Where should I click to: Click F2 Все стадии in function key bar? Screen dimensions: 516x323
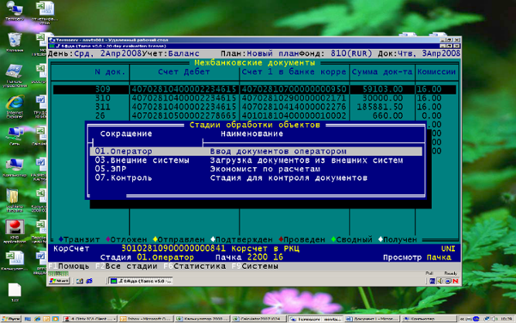pyautogui.click(x=126, y=266)
